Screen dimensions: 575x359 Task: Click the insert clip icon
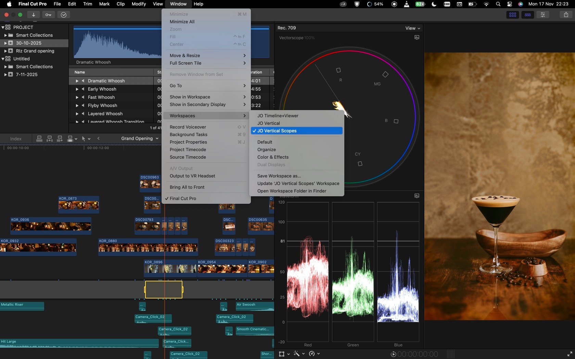click(50, 138)
